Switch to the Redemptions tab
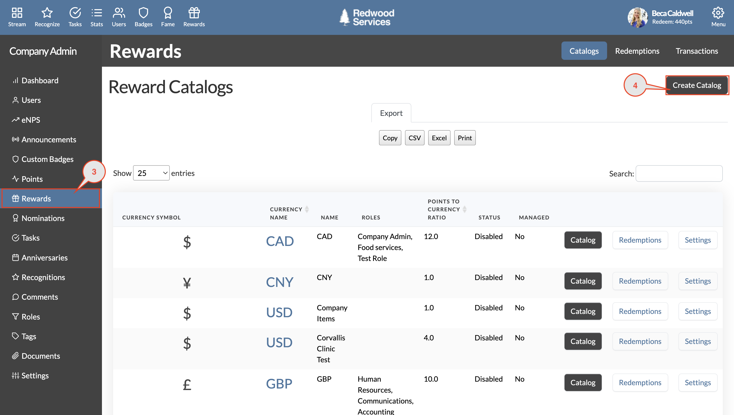The height and width of the screenshot is (415, 734). pos(637,51)
